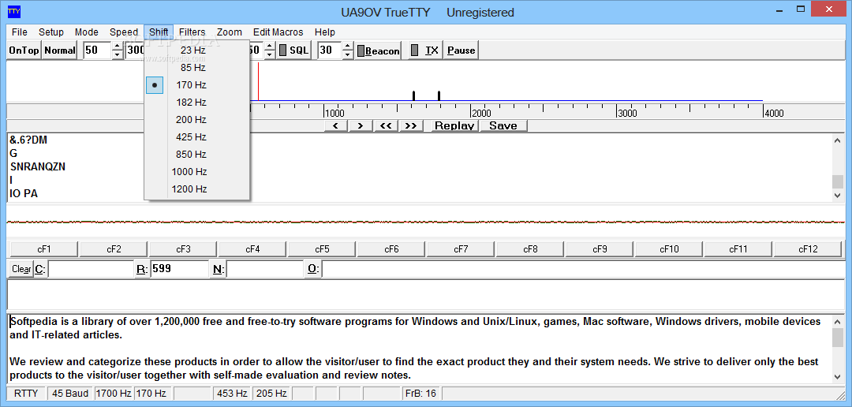Open the File menu
The width and height of the screenshot is (852, 407).
coord(19,32)
